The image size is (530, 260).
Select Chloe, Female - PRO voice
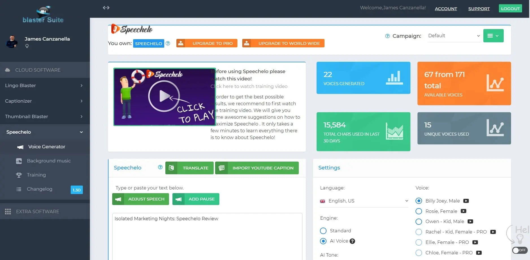(x=419, y=253)
